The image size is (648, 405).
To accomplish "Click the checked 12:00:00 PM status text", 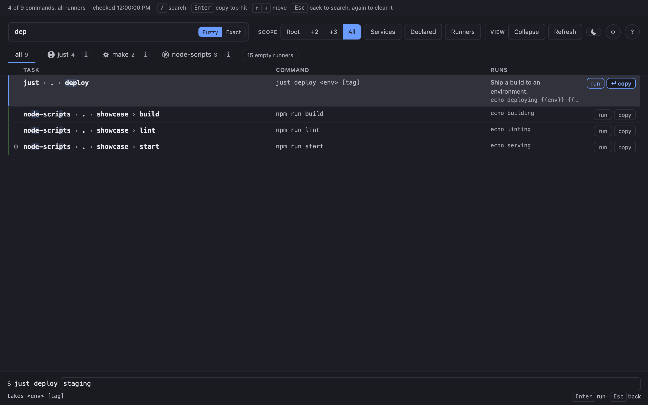I will pyautogui.click(x=121, y=8).
